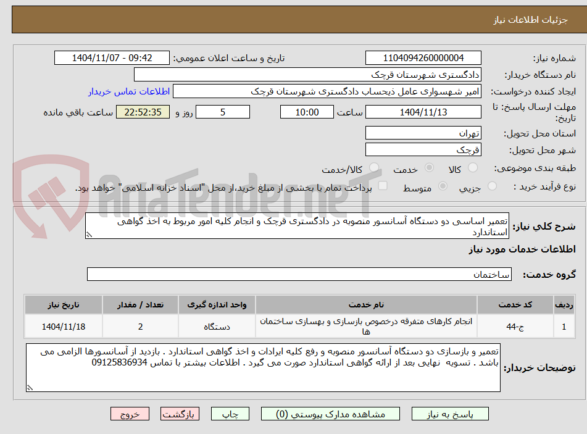The width and height of the screenshot is (587, 434).
Task: Click service code cell ج-44
Action: point(515,327)
